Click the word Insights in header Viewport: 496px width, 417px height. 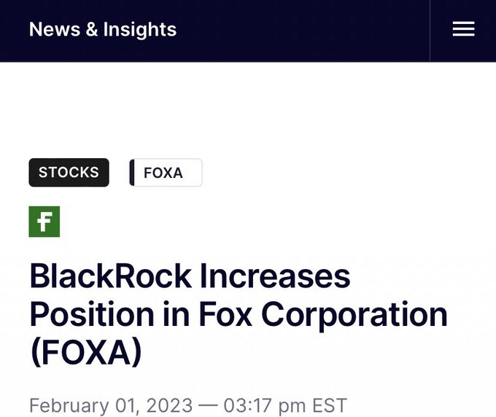click(x=140, y=30)
